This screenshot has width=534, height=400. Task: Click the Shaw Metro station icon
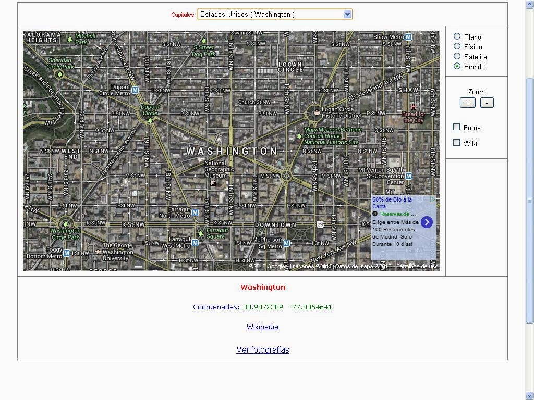point(409,37)
